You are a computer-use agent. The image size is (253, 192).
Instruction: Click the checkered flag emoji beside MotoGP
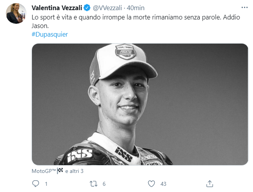(60, 171)
